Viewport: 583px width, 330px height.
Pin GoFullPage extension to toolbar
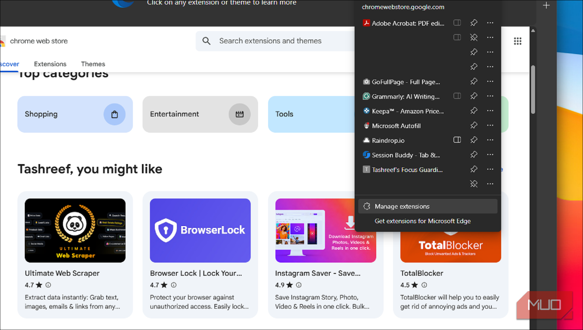point(474,81)
